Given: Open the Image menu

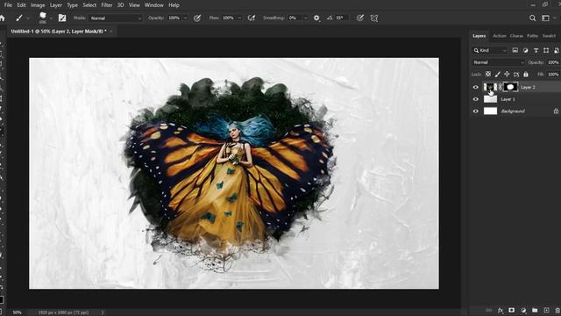Looking at the screenshot, I should [38, 5].
